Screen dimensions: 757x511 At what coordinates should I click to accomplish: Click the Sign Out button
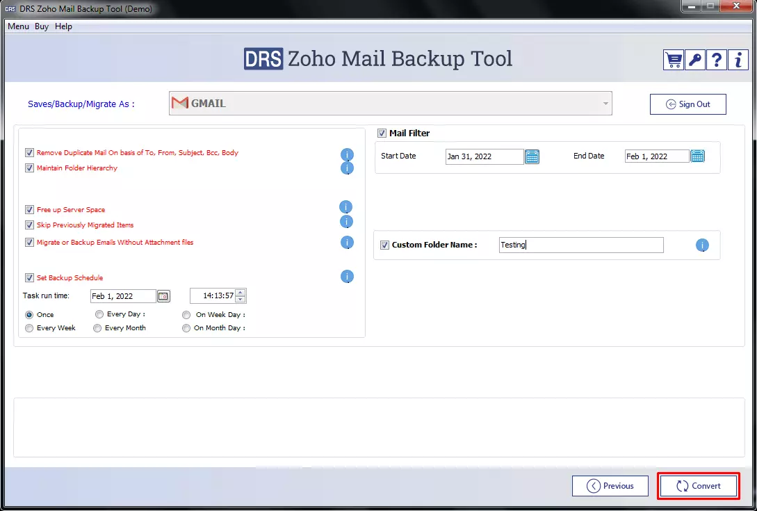tap(688, 104)
